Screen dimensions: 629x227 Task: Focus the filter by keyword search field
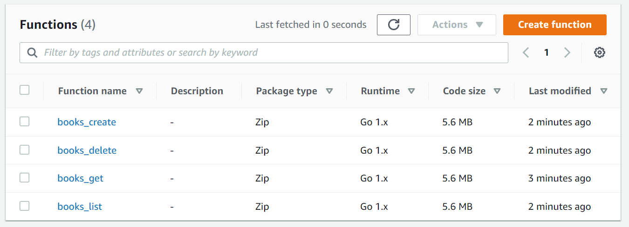click(x=270, y=53)
